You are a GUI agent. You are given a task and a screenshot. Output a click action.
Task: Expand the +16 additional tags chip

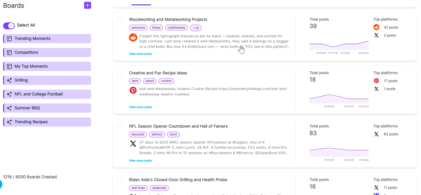[196, 28]
